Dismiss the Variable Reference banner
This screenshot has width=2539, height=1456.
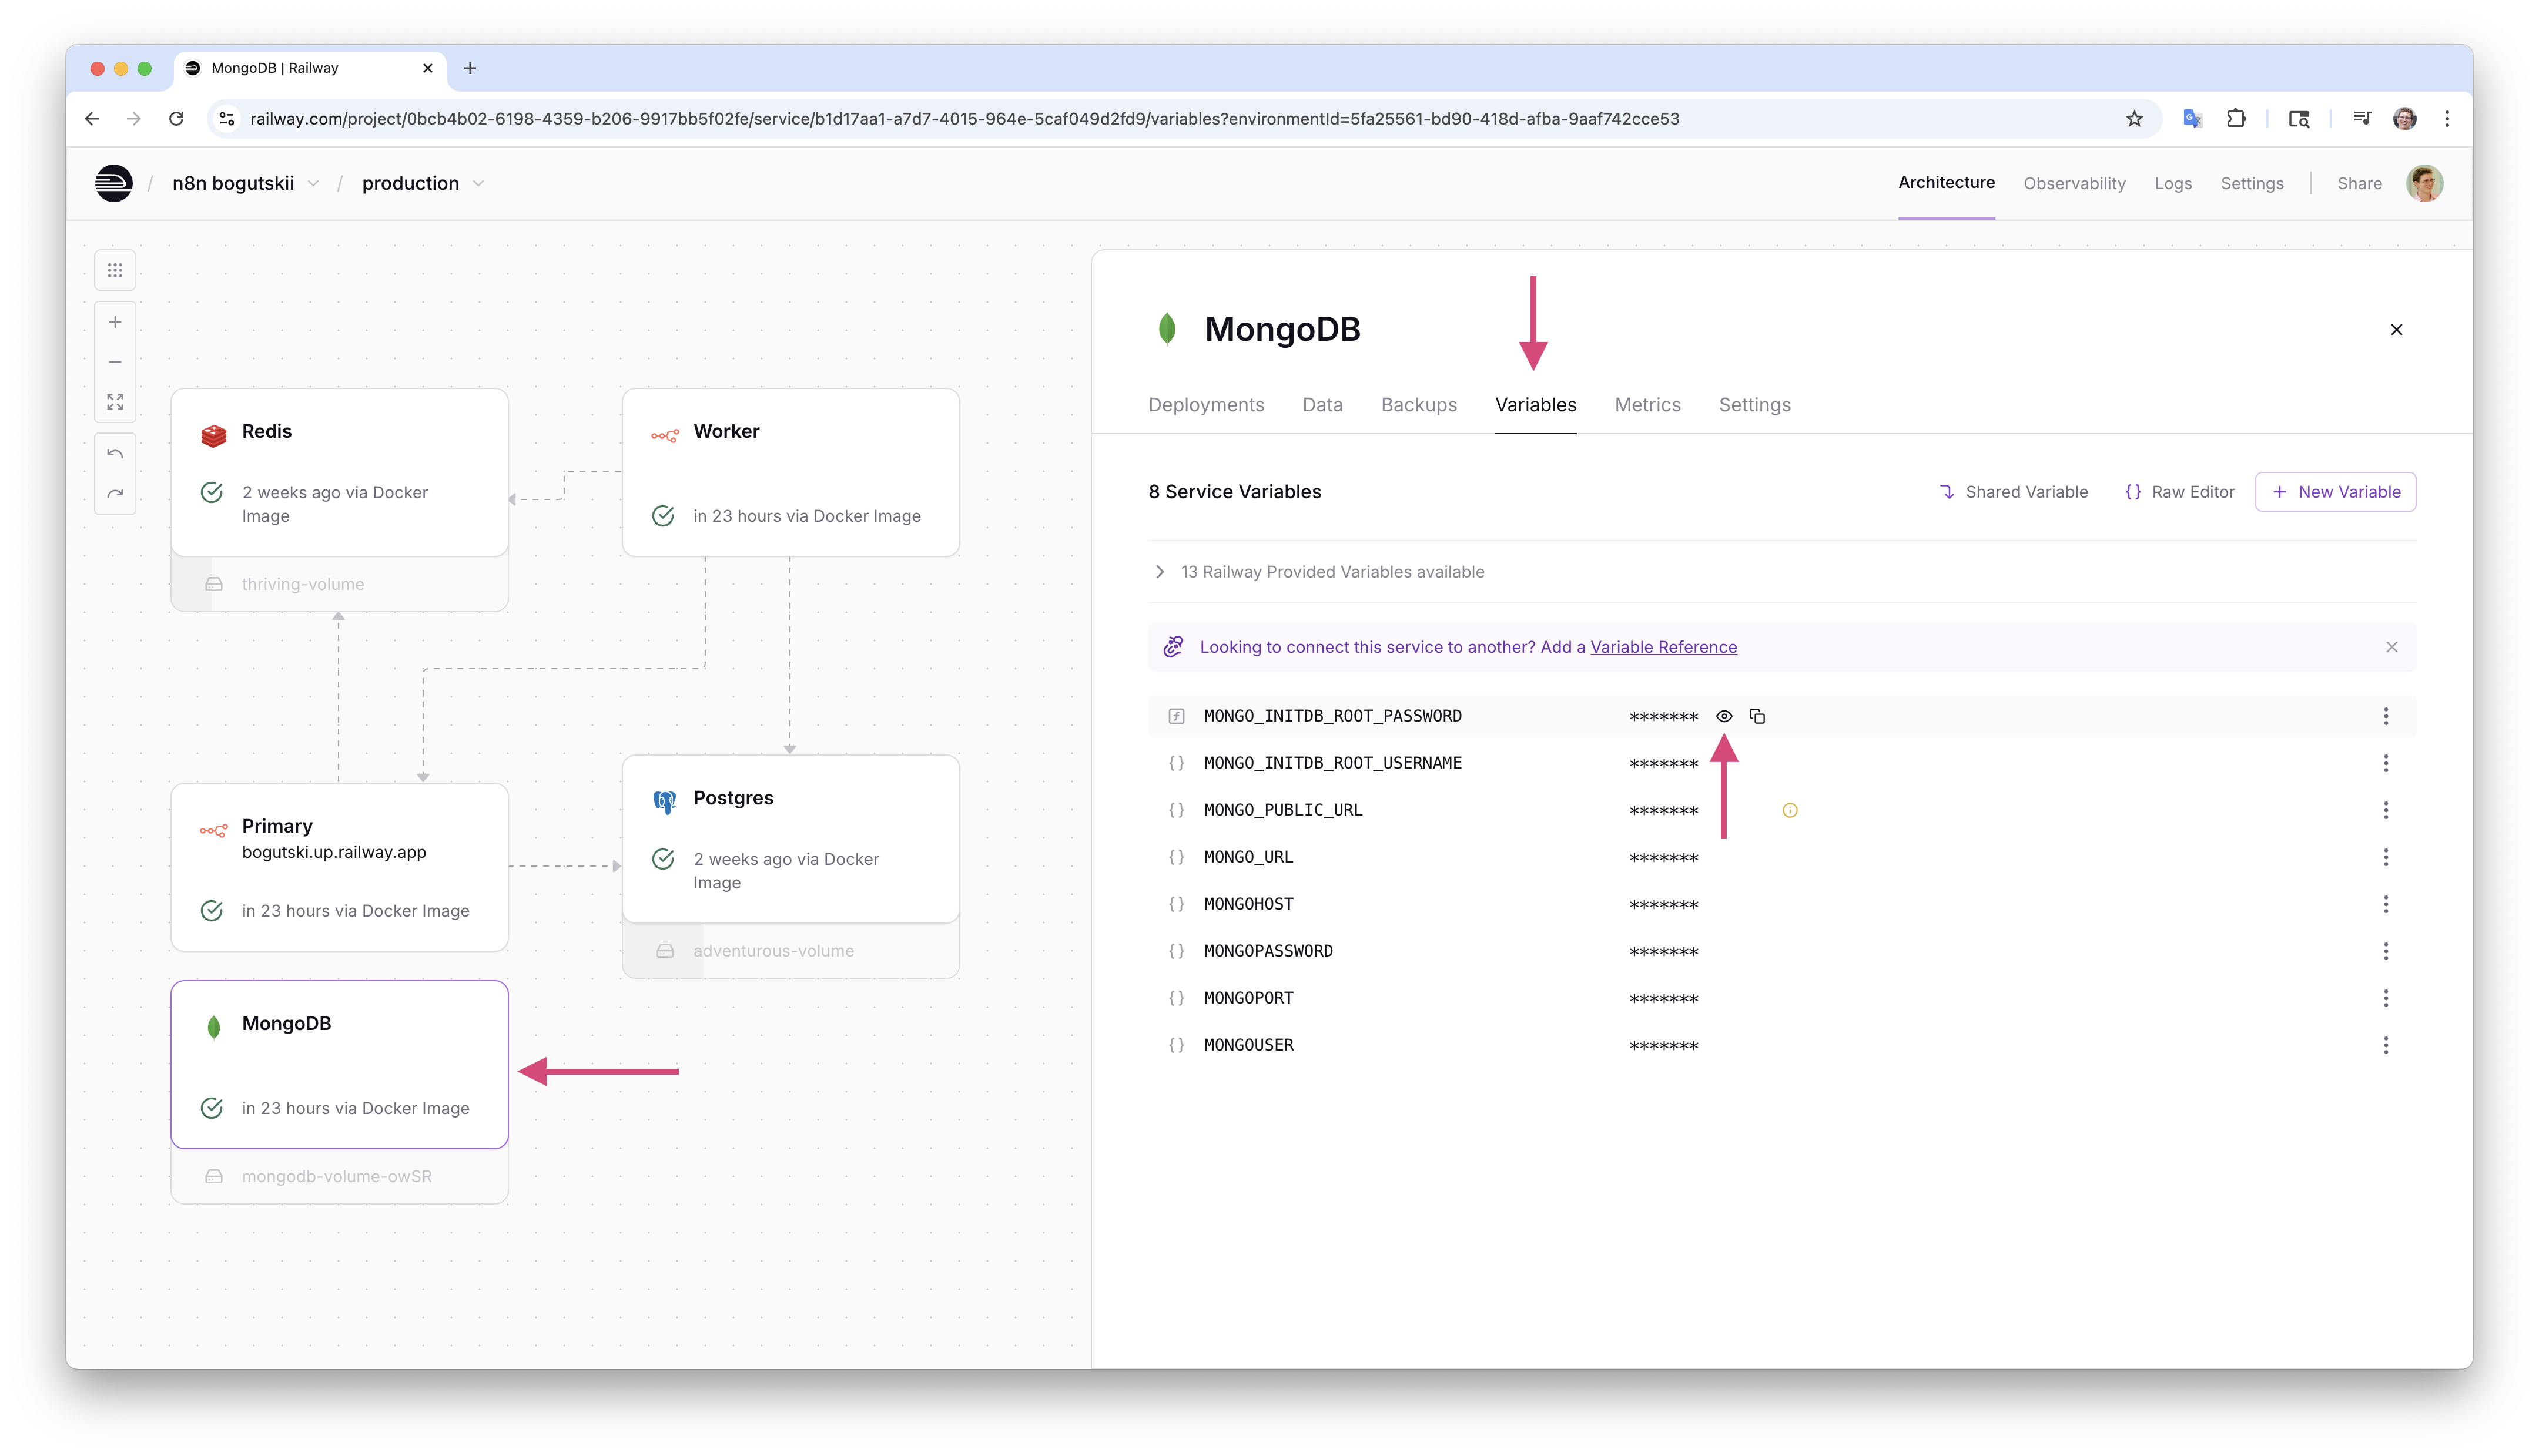click(x=2391, y=647)
